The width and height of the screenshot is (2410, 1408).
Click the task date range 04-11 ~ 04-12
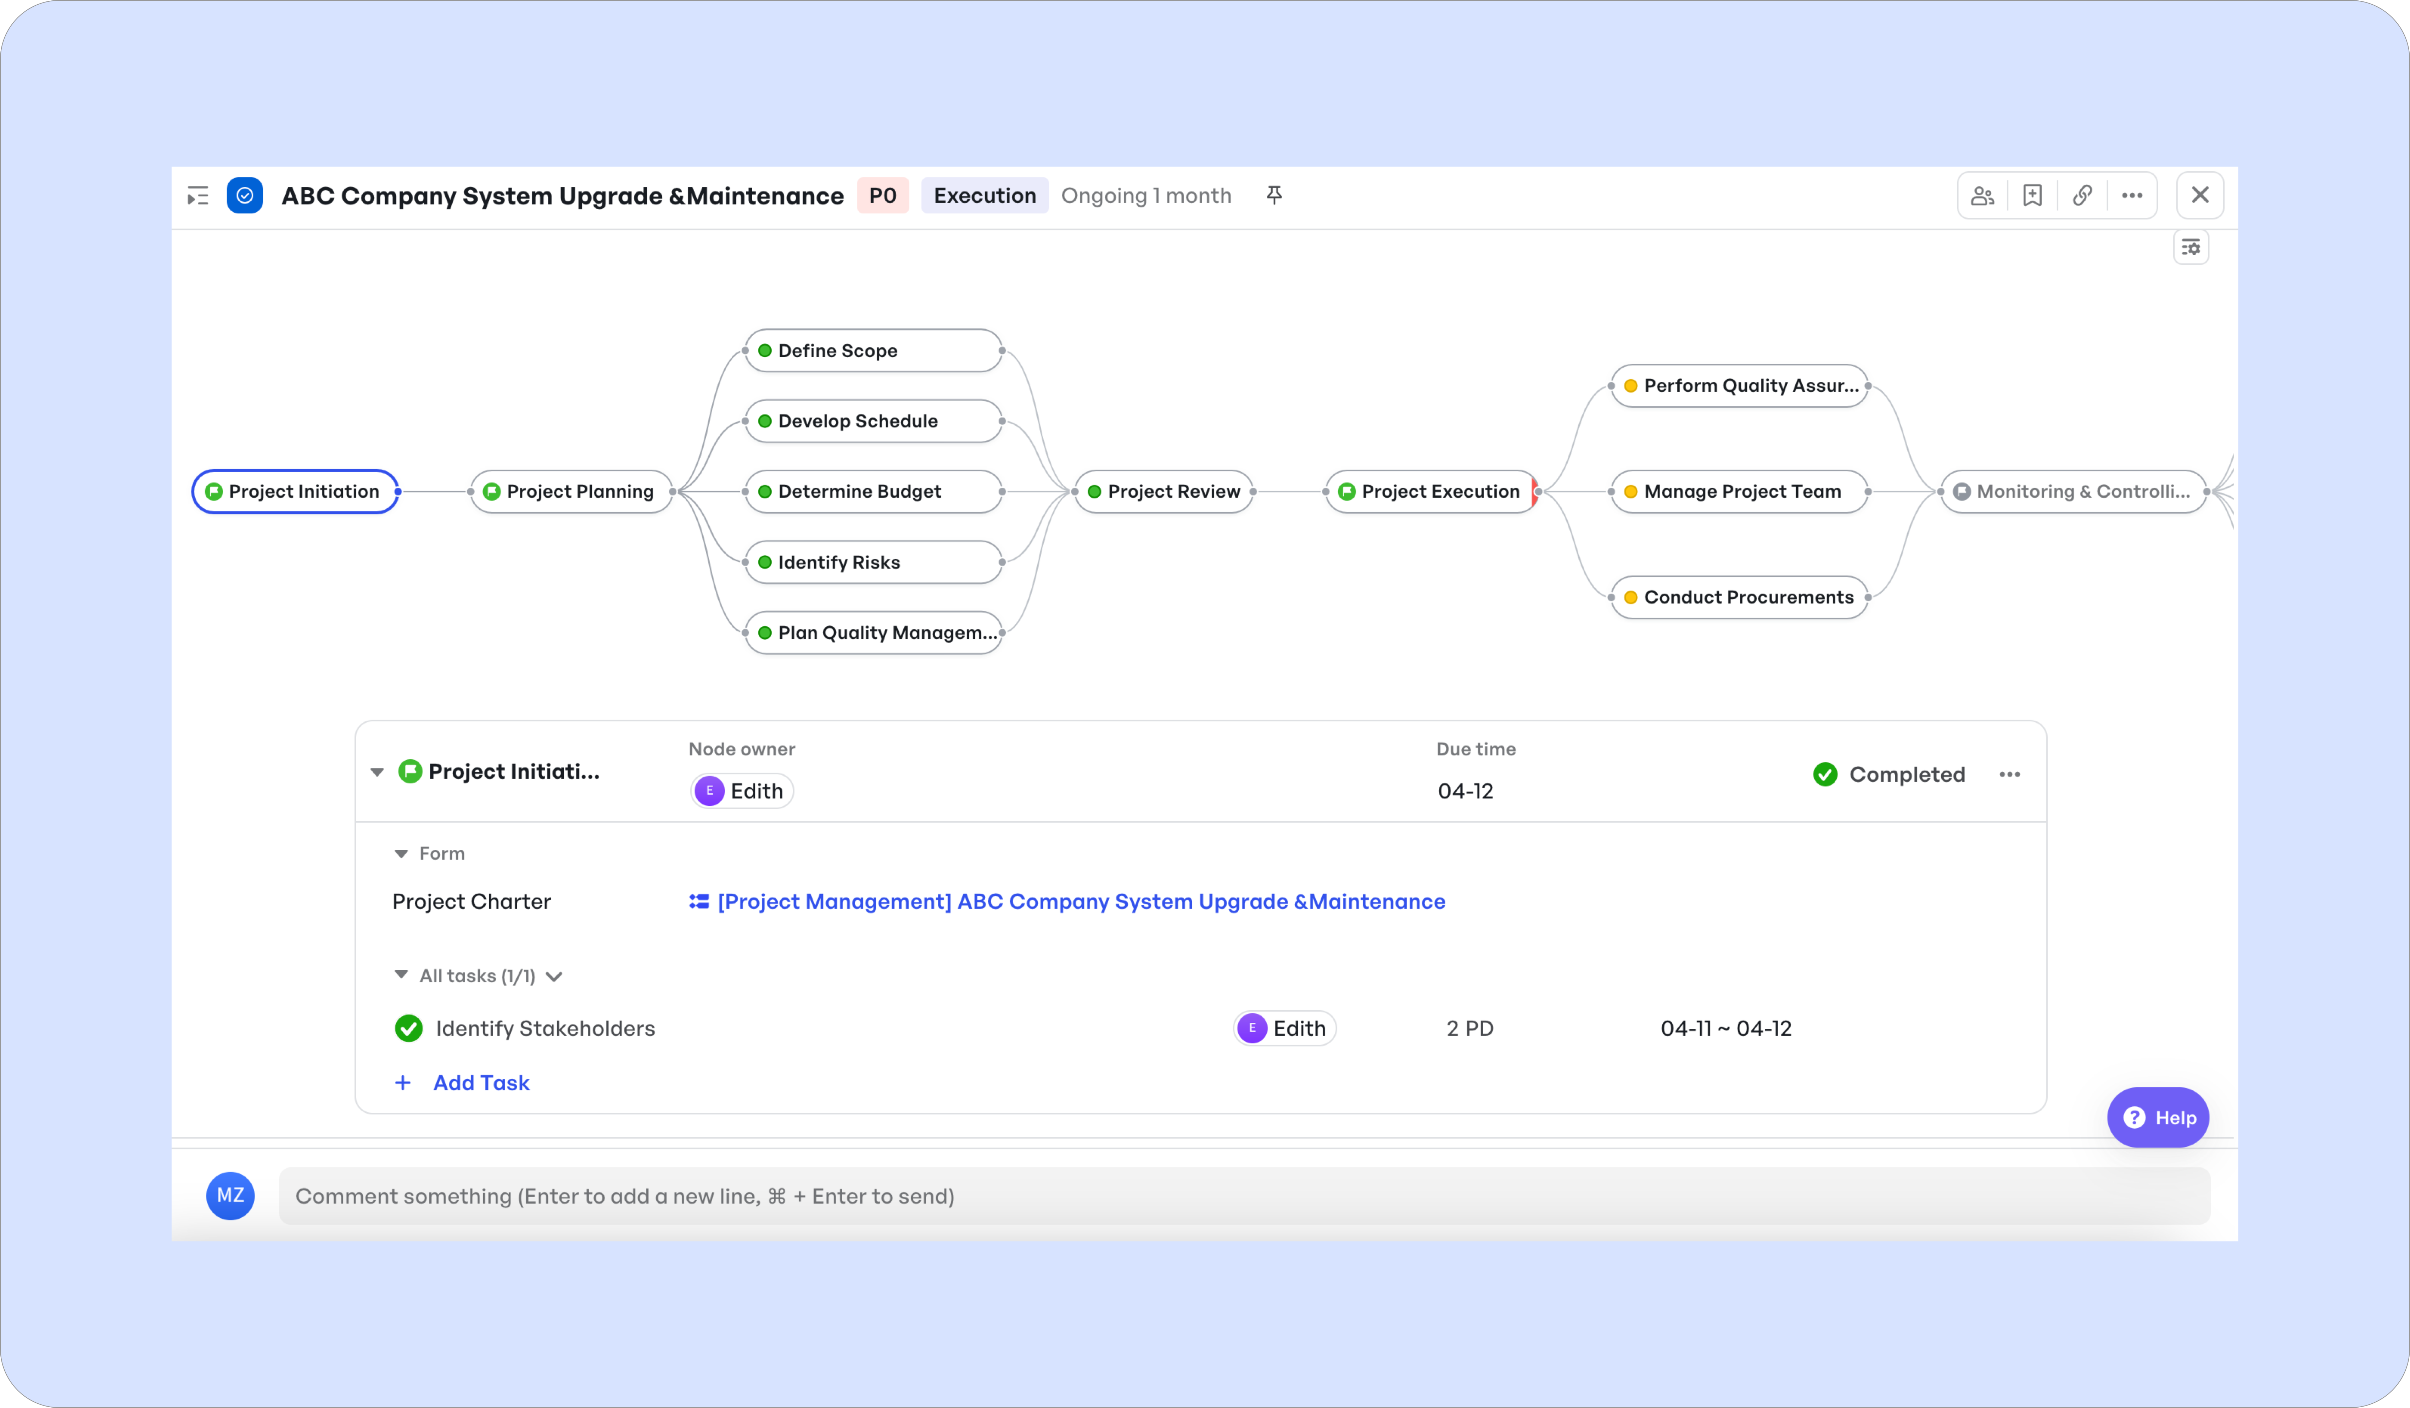1726,1028
